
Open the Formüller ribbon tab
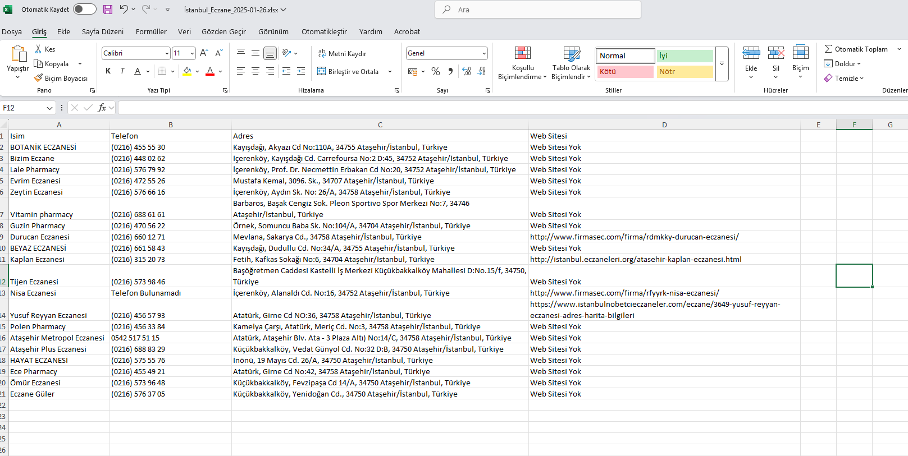pos(151,31)
